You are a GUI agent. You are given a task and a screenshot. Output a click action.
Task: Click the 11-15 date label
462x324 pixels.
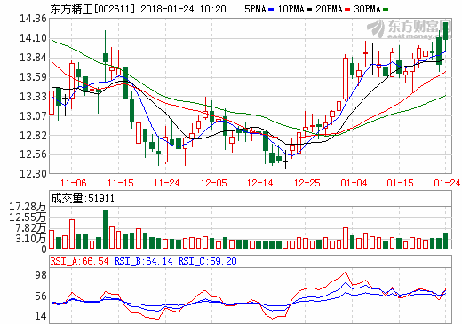(x=120, y=183)
